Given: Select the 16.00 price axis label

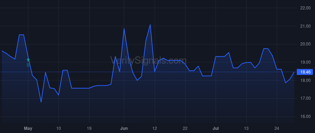Looking at the screenshot, I should [x=305, y=117].
